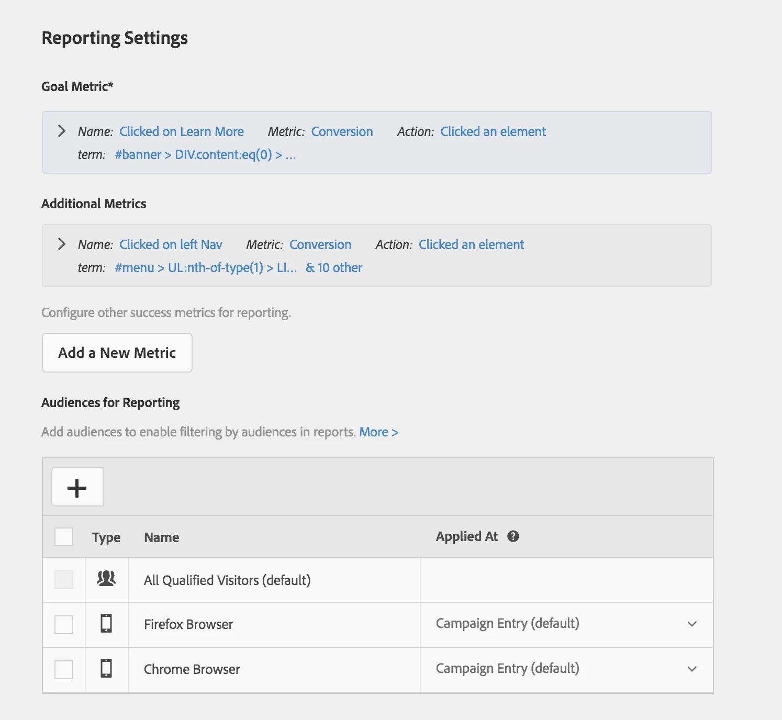Screen dimensions: 782x720
Task: Expand the Clicked on Learn More goal metric
Action: coord(62,131)
